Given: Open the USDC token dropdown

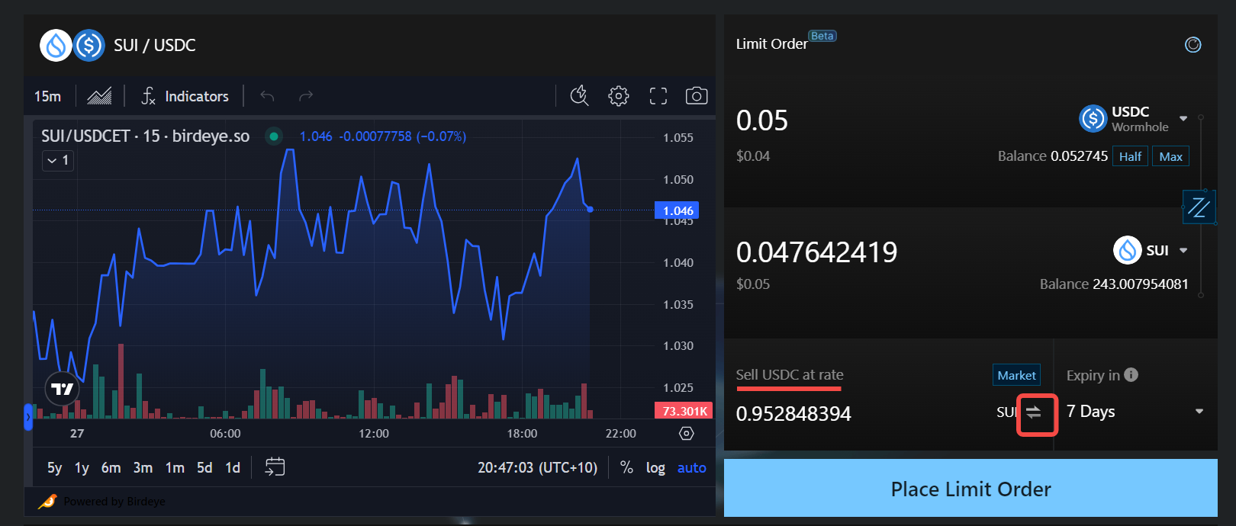Looking at the screenshot, I should 1135,119.
